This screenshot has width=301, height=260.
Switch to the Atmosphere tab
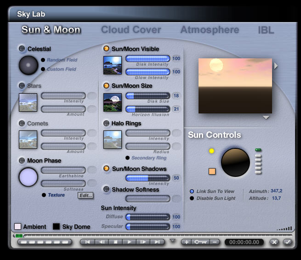click(210, 30)
